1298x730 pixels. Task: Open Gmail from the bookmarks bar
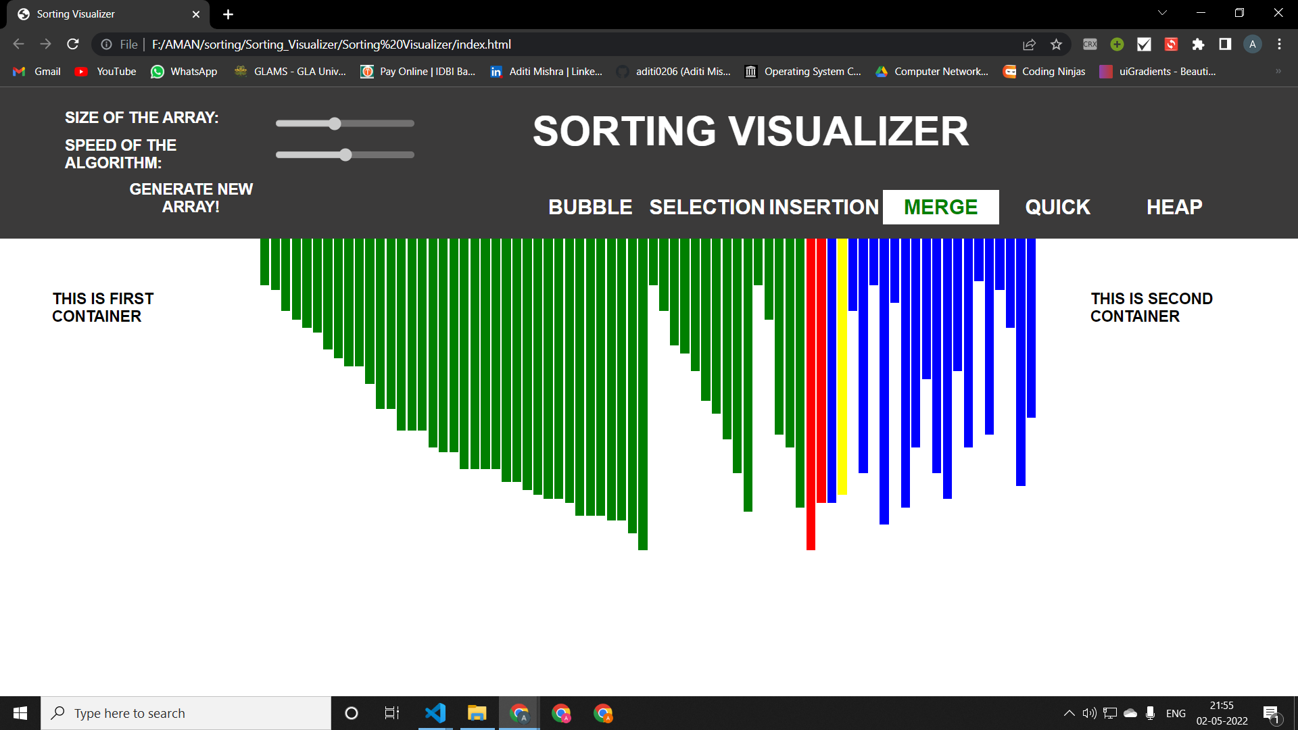tap(36, 71)
